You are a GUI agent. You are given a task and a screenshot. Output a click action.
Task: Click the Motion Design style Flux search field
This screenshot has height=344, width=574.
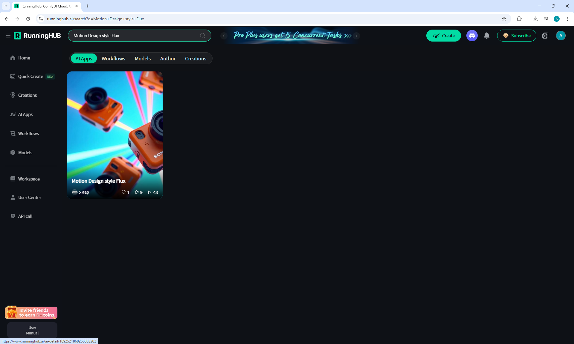coord(135,36)
